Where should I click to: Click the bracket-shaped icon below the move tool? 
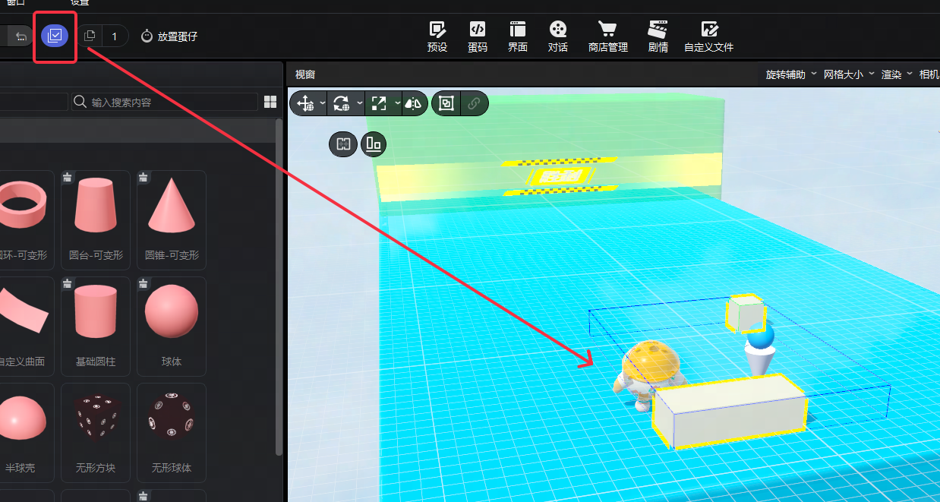(x=343, y=144)
